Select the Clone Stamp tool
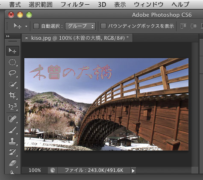 click(x=12, y=141)
